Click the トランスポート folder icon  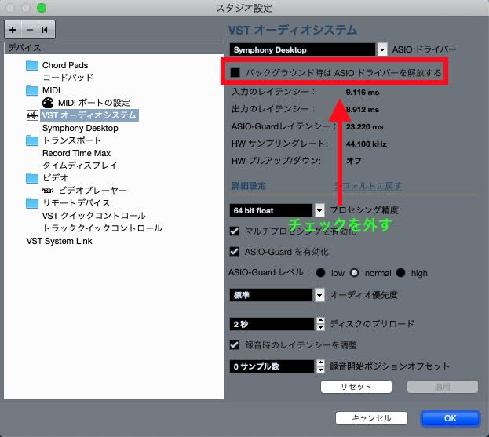click(x=32, y=140)
